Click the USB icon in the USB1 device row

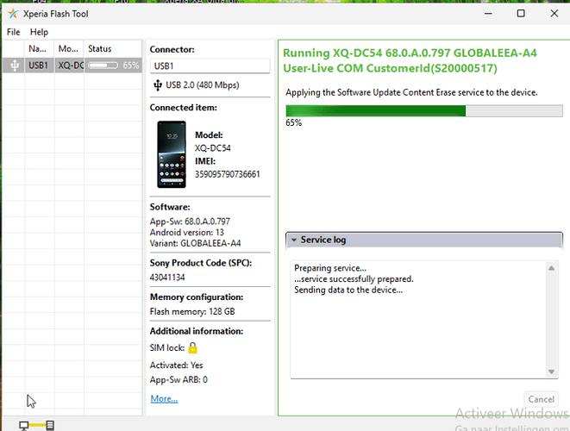point(15,66)
